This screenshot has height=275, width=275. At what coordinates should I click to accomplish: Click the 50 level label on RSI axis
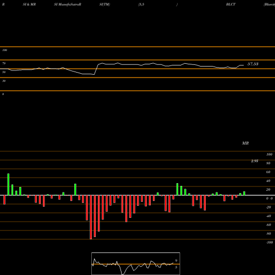tap(4, 72)
